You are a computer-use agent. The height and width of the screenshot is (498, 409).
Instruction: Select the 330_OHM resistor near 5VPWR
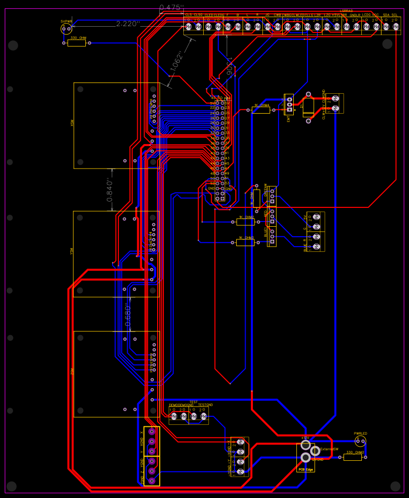pos(76,43)
